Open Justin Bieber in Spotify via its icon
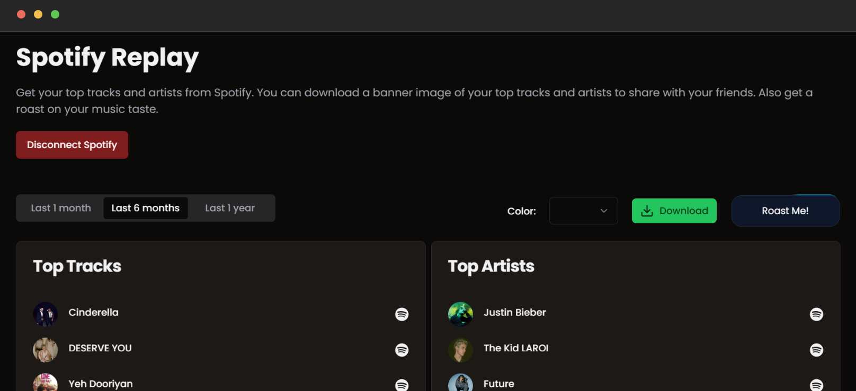This screenshot has width=856, height=391. point(816,314)
